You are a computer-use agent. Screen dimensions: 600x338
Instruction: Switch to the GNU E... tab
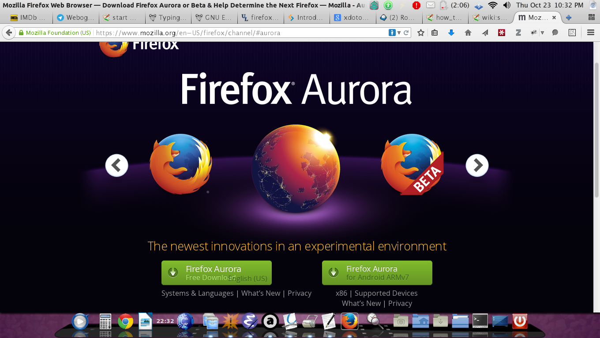point(214,18)
